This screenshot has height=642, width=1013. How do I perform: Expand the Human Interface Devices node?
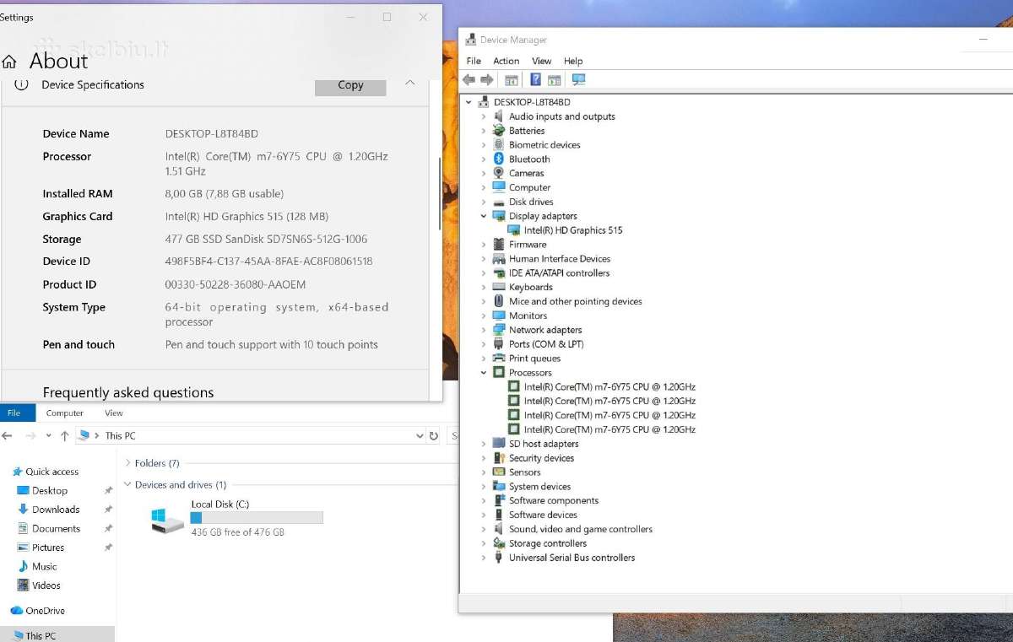(x=484, y=259)
